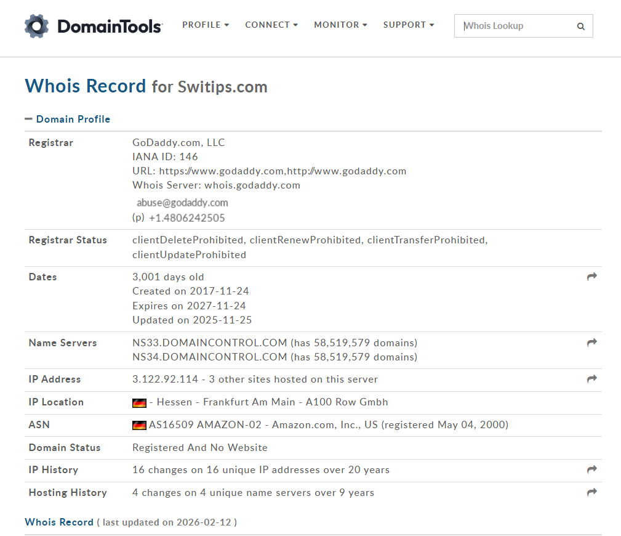Viewport: 621px width, 536px height.
Task: Click the share arrow in Dates row
Action: 591,277
